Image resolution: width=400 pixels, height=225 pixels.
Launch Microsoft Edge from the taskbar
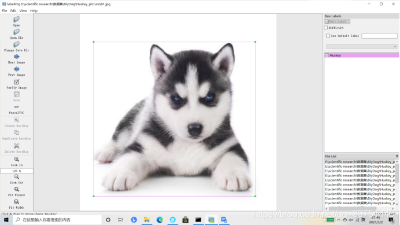[x=160, y=220]
